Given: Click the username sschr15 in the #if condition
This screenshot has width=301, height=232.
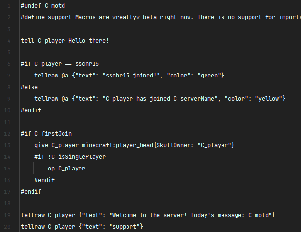Looking at the screenshot, I should tap(87, 64).
